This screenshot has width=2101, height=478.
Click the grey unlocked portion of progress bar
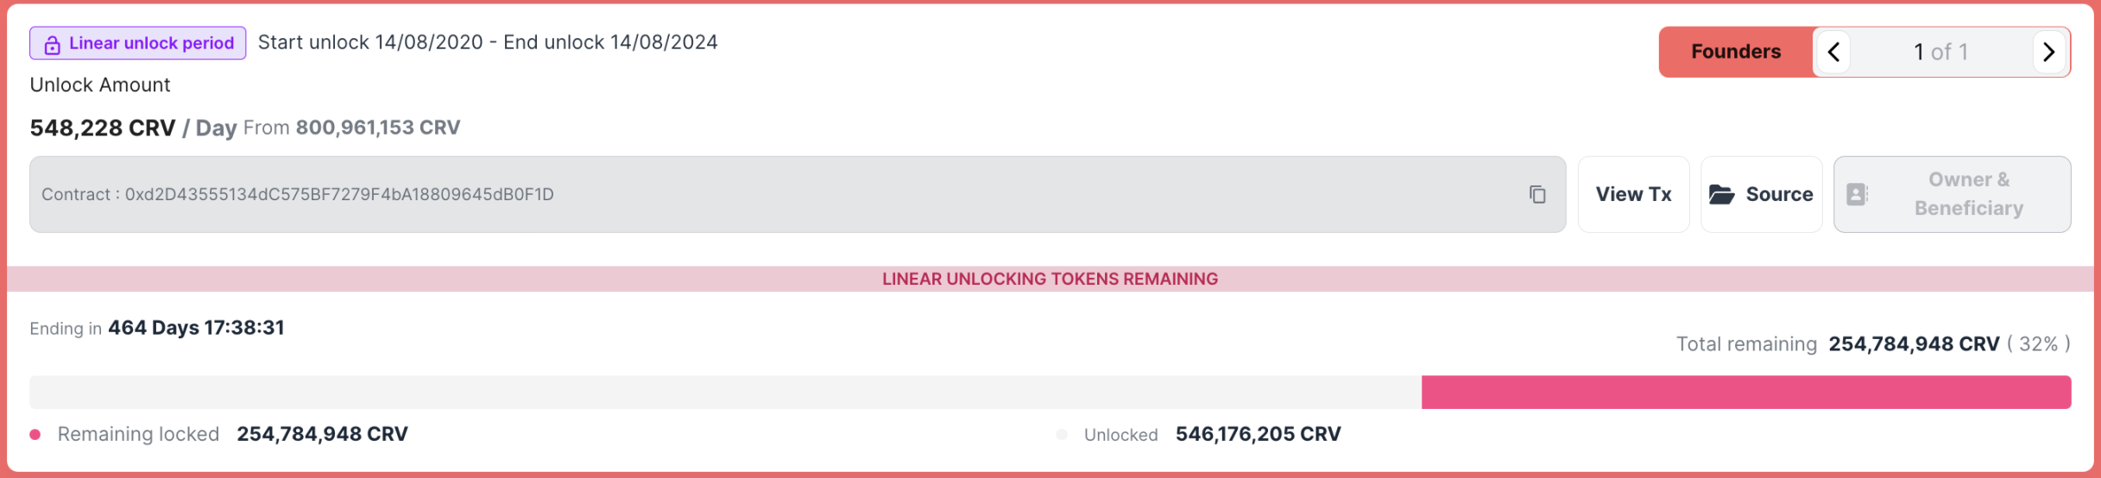click(x=725, y=392)
